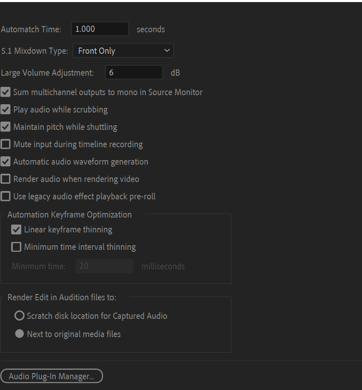Choose Next to original media files

coord(19,333)
